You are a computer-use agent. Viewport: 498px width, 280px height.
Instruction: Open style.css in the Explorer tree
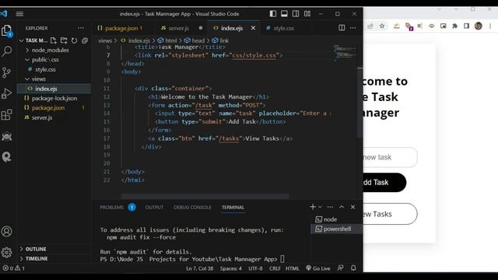(x=45, y=69)
